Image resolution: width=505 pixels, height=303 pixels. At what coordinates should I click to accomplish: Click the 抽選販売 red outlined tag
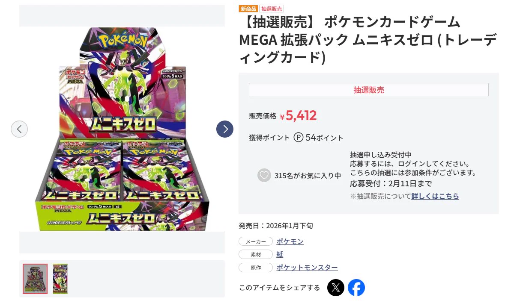pyautogui.click(x=272, y=9)
